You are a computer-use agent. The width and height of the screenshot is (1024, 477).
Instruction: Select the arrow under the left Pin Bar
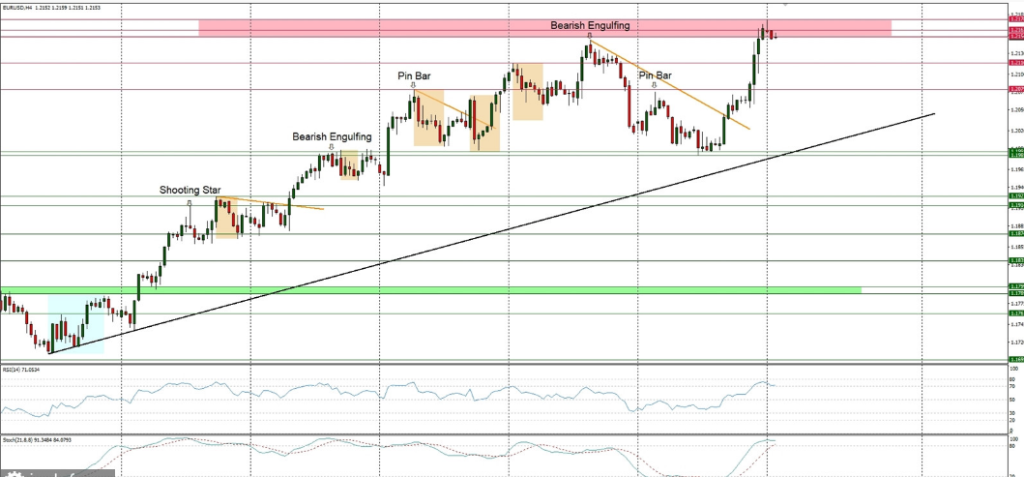coord(413,85)
